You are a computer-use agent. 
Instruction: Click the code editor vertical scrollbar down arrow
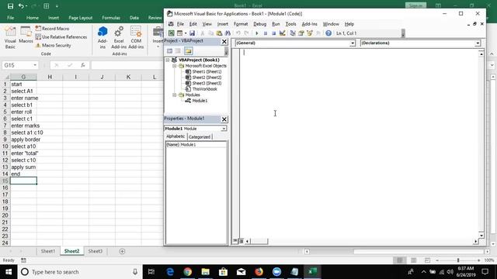pyautogui.click(x=481, y=236)
